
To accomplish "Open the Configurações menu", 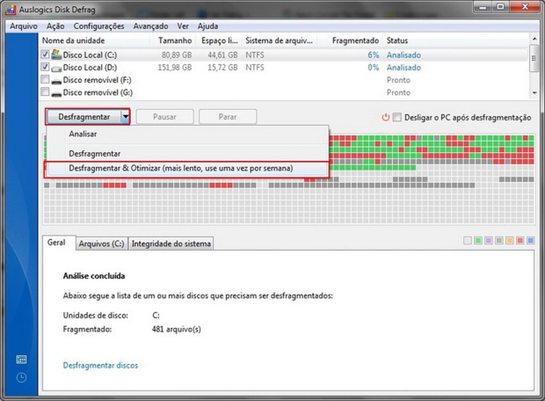I will pyautogui.click(x=99, y=26).
